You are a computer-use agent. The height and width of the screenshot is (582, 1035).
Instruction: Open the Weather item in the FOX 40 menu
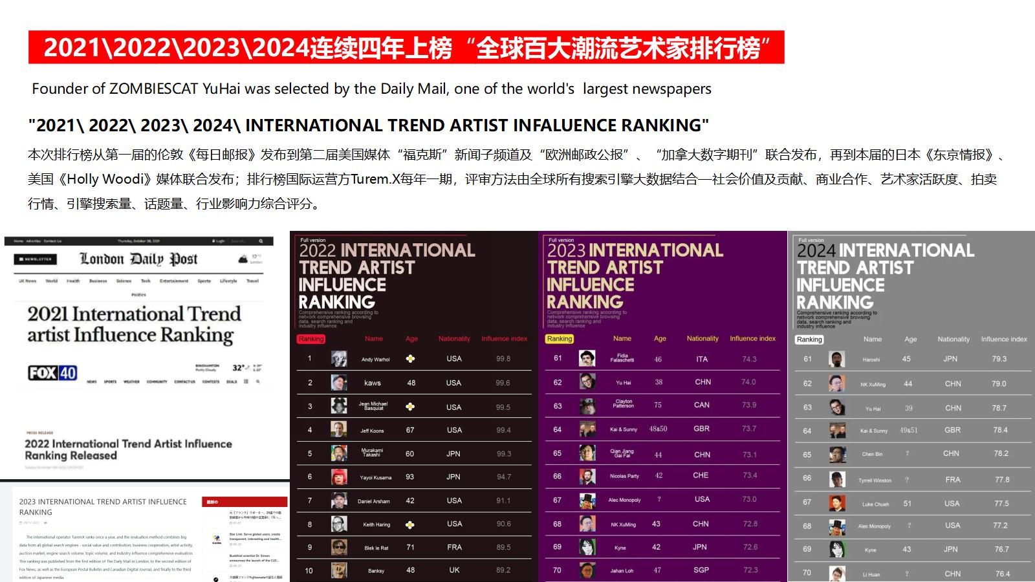[x=131, y=382]
